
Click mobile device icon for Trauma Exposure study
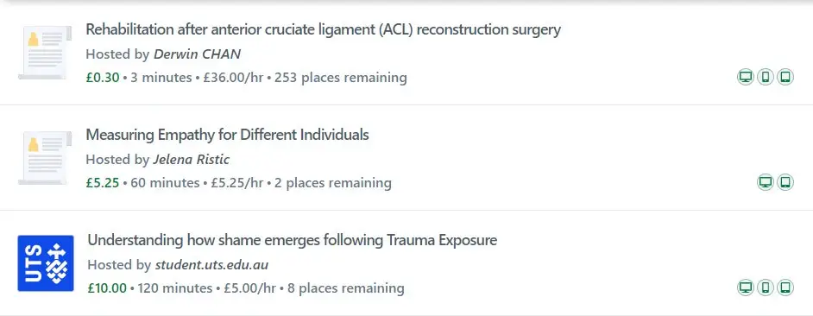[x=766, y=288]
